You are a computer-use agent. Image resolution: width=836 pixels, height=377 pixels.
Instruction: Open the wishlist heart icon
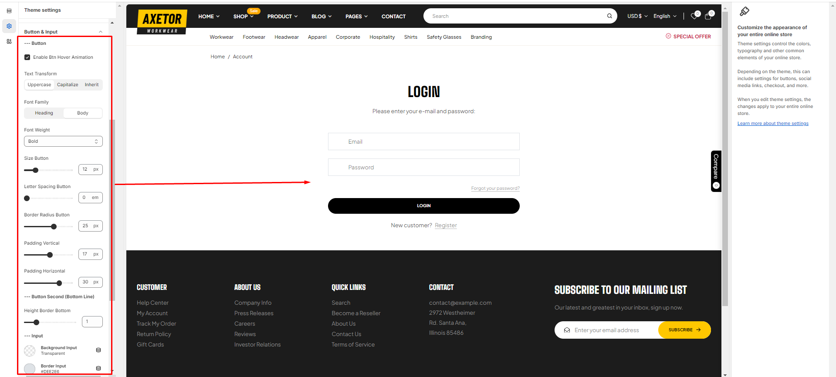click(694, 17)
